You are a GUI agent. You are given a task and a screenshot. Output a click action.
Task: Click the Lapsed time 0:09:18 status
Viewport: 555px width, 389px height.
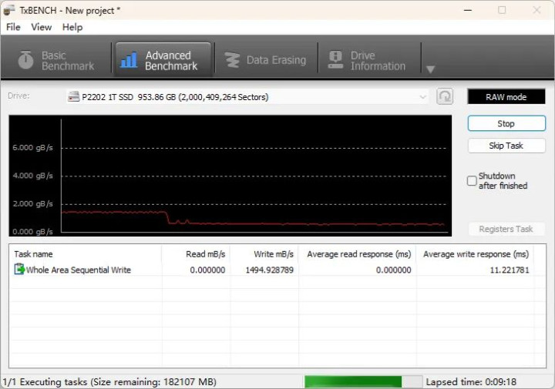[471, 382]
